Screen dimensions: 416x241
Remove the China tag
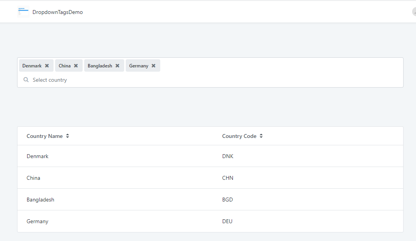coord(76,66)
